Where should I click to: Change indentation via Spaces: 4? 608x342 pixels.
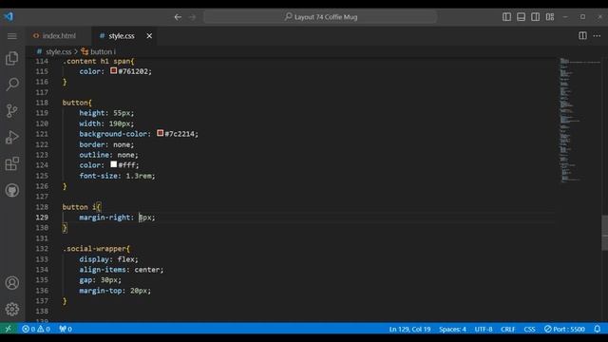coord(452,329)
